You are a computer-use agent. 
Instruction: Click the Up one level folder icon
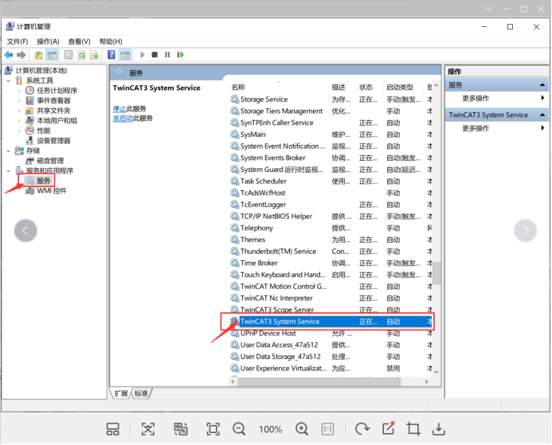[38, 55]
